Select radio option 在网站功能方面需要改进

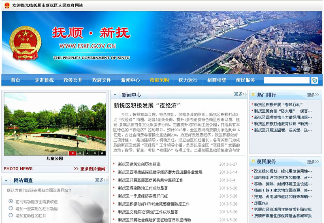point(11,201)
